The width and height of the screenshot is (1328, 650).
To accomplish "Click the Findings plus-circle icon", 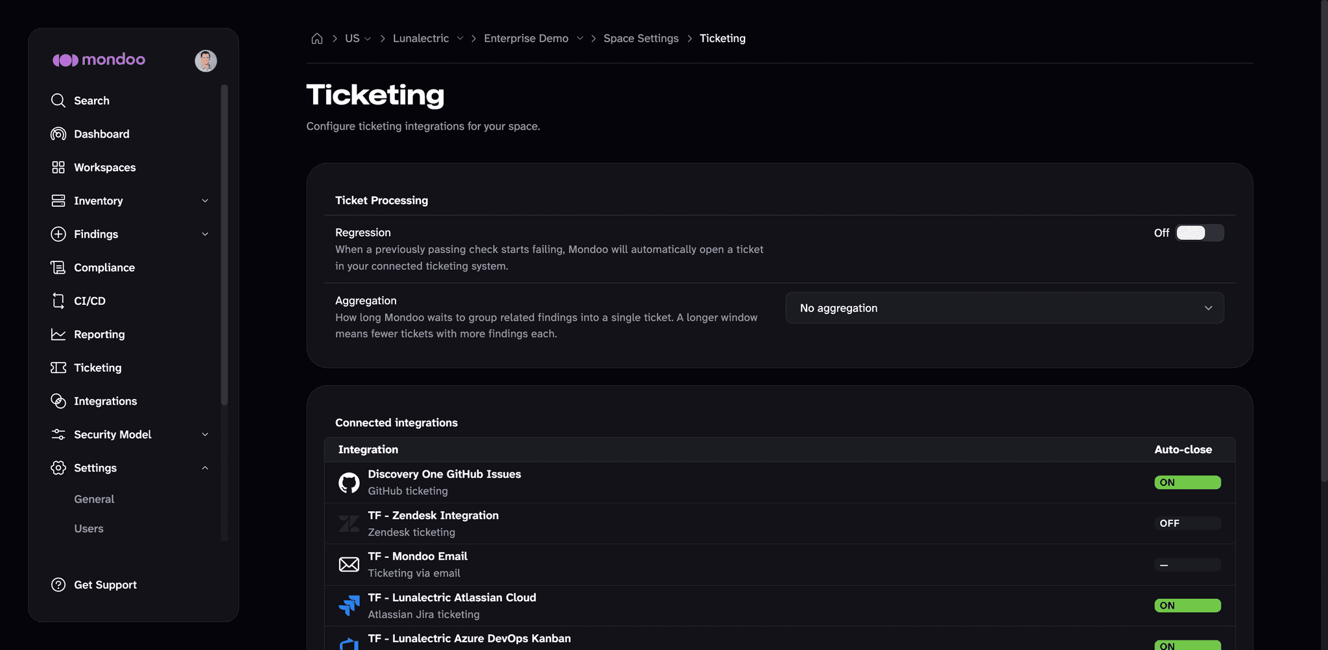I will click(x=58, y=234).
